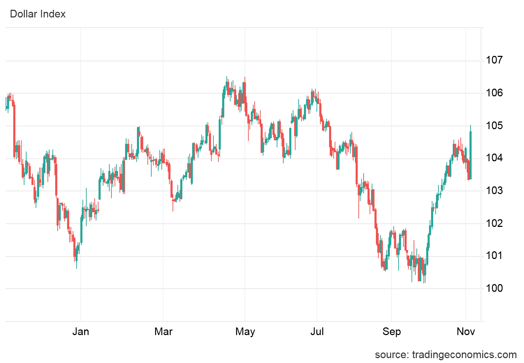Click the 105 value on price axis
Viewport: 524px width, 363px height.
point(494,126)
